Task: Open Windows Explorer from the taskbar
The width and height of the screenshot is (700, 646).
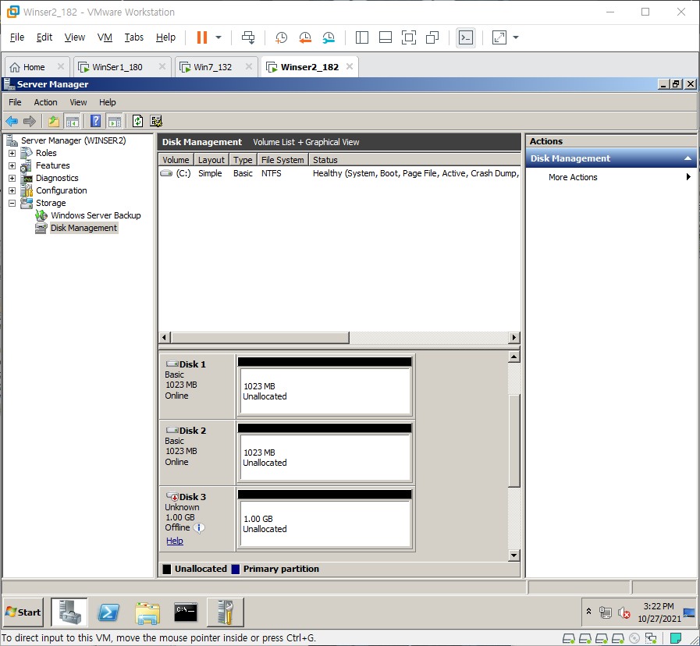Action: click(x=147, y=612)
